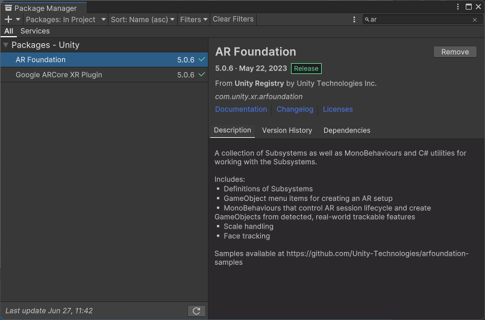The width and height of the screenshot is (485, 320).
Task: Click into the package search field
Action: [x=422, y=19]
